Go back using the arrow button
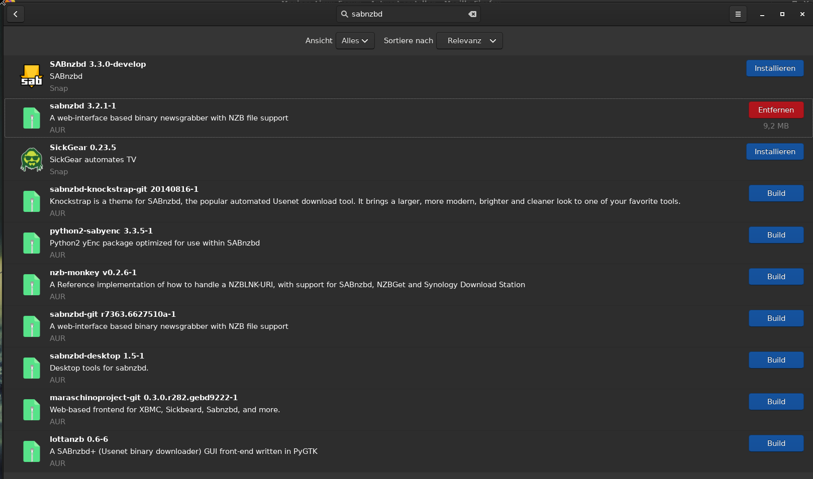Screen dimensions: 813x479 pos(15,14)
